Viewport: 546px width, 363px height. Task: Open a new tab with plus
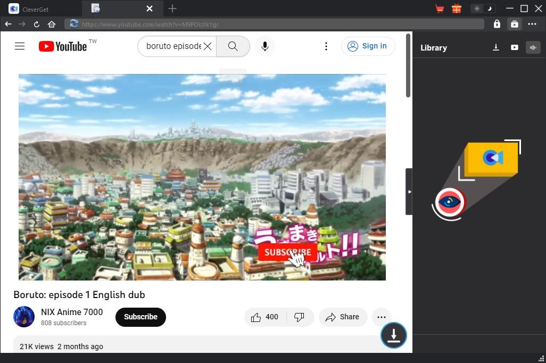tap(172, 9)
